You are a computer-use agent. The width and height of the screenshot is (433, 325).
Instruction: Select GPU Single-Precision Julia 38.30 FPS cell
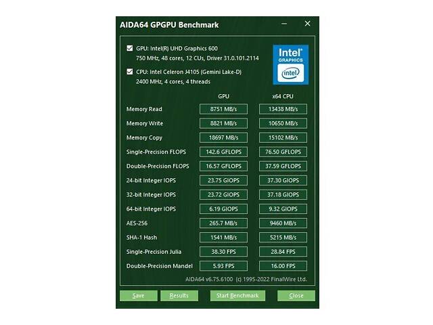tap(223, 251)
